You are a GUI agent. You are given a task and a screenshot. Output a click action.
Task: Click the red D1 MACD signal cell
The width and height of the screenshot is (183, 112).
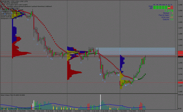click(x=172, y=6)
